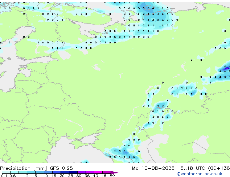
Task: Click the legend value label '0.5'
Action: pyautogui.click(x=13, y=176)
